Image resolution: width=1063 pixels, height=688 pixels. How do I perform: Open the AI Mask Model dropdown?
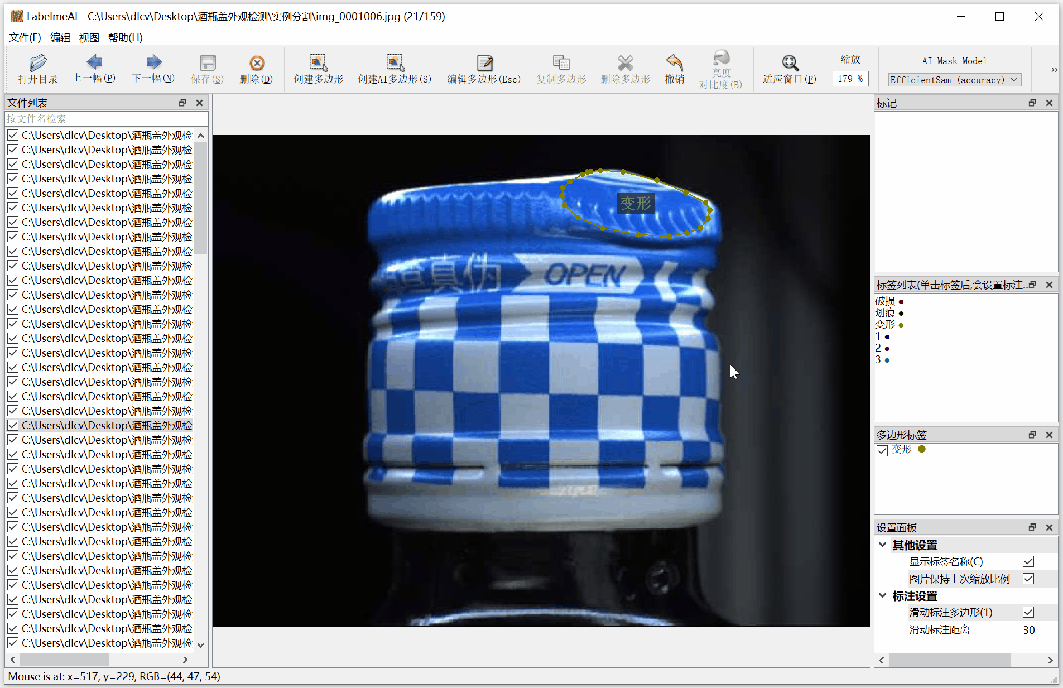(955, 80)
